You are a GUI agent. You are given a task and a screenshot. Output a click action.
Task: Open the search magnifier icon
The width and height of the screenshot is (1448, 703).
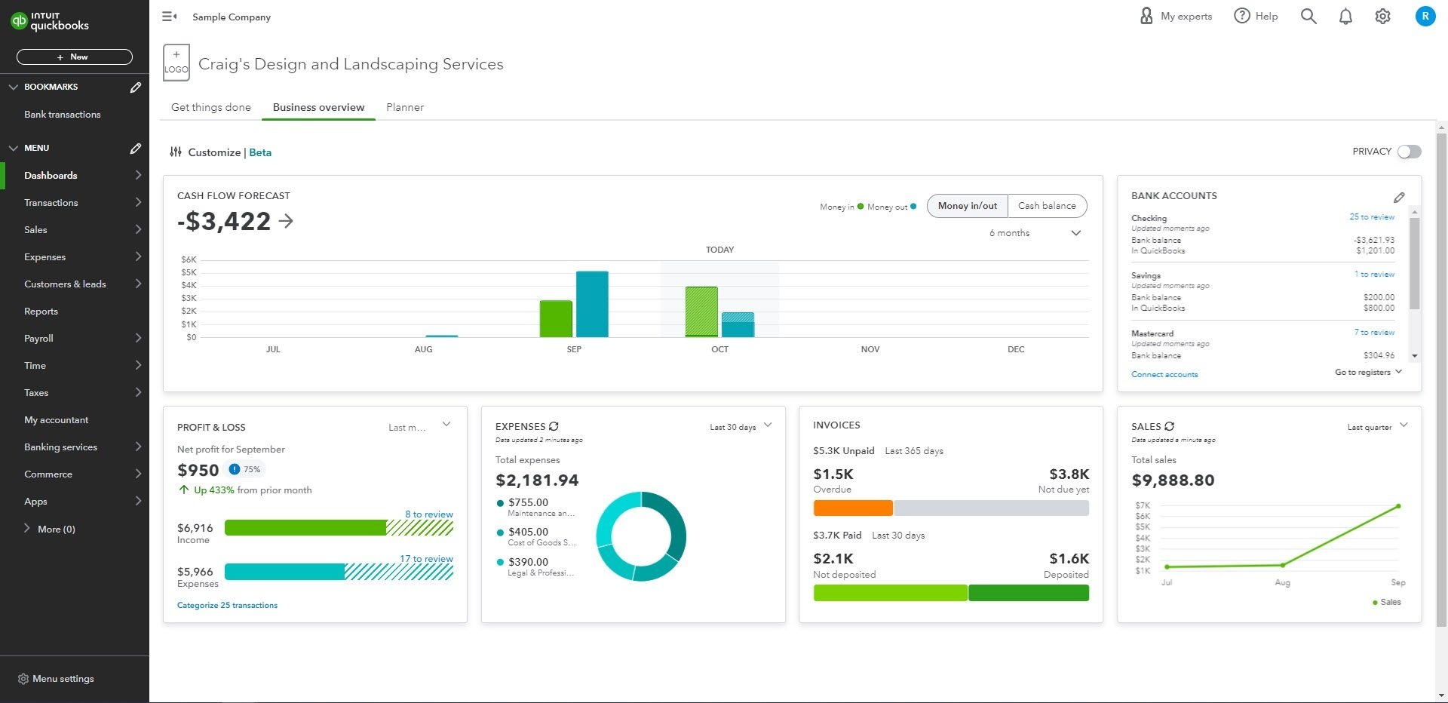click(x=1308, y=17)
